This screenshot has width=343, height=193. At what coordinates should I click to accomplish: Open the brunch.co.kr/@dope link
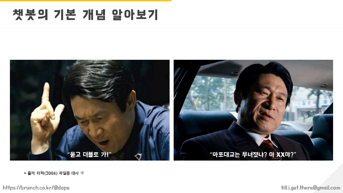coord(36,188)
